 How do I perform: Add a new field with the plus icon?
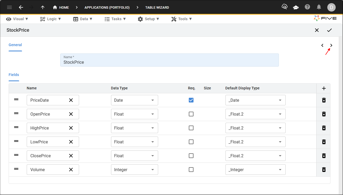[x=324, y=88]
